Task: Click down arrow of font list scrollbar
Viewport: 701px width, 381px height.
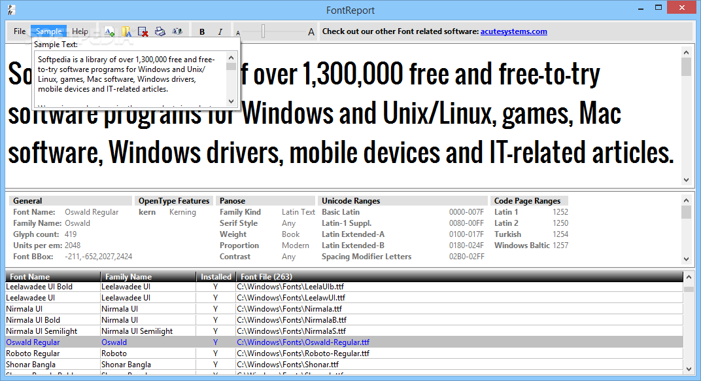Action: coord(689,369)
